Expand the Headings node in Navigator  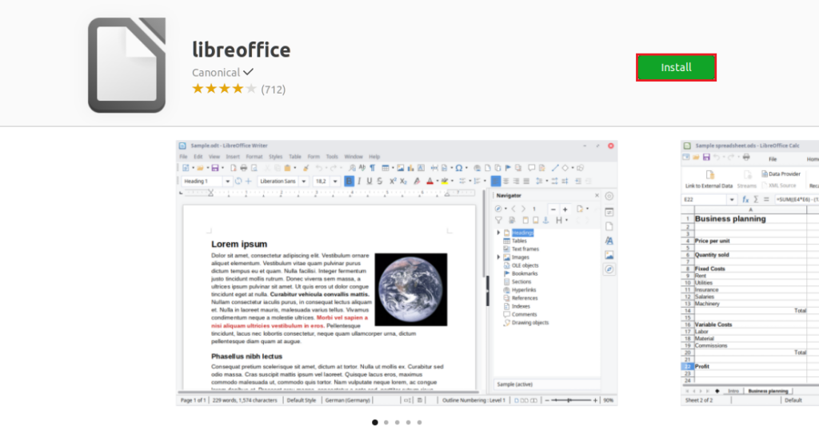pos(499,233)
